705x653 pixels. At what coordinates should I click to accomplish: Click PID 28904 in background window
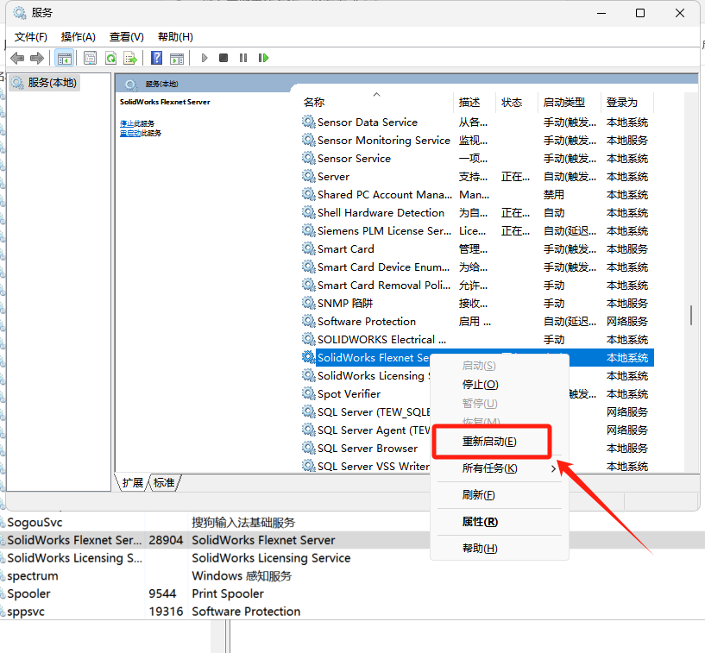[166, 540]
